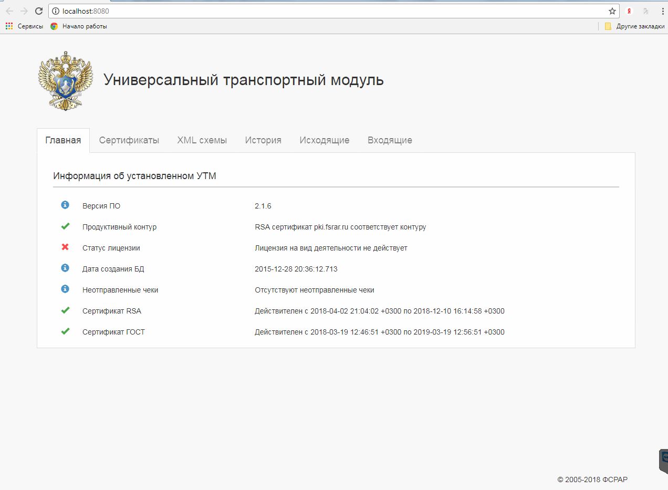Open the Начало работы bookmark
Screen dimensions: 668x490
tap(79, 26)
